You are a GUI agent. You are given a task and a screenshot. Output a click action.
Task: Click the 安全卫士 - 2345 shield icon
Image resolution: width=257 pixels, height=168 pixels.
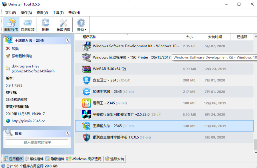click(87, 80)
